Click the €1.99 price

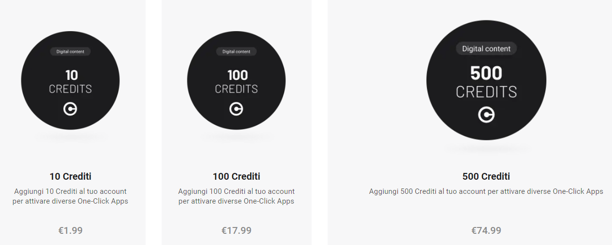point(70,230)
